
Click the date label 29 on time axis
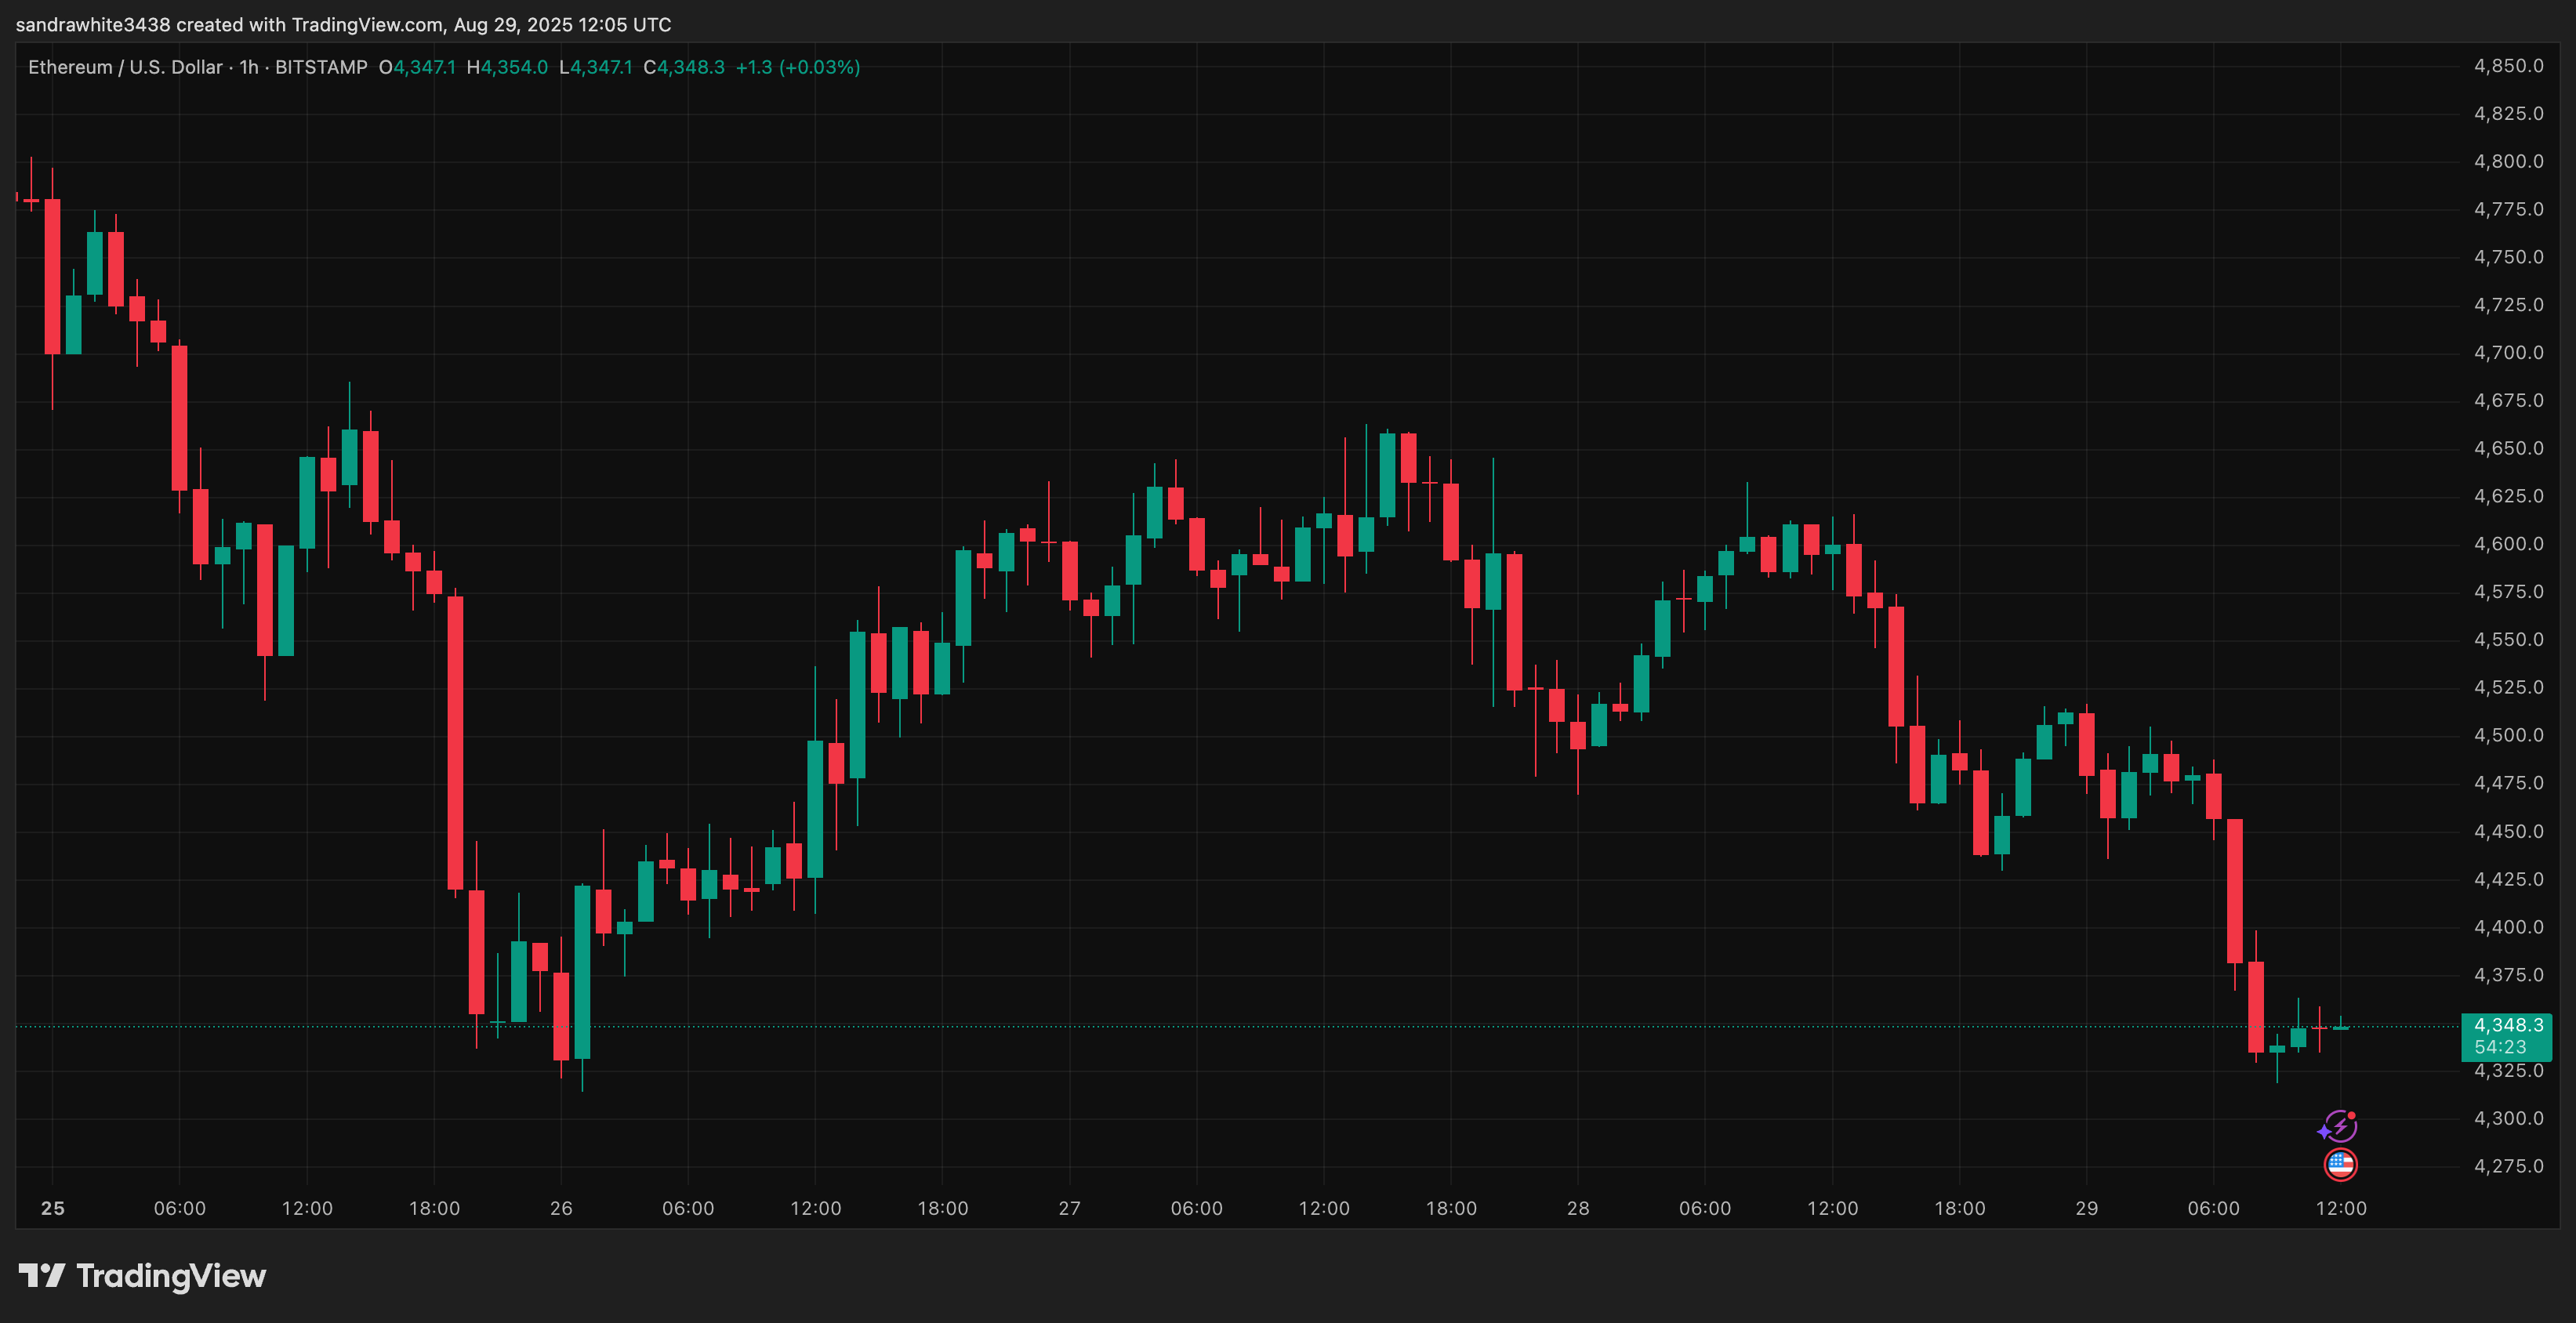point(2086,1208)
